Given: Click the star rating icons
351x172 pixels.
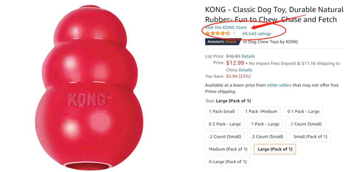Looking at the screenshot, I should (x=217, y=34).
